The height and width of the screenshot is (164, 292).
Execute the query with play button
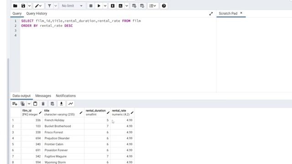[99, 6]
